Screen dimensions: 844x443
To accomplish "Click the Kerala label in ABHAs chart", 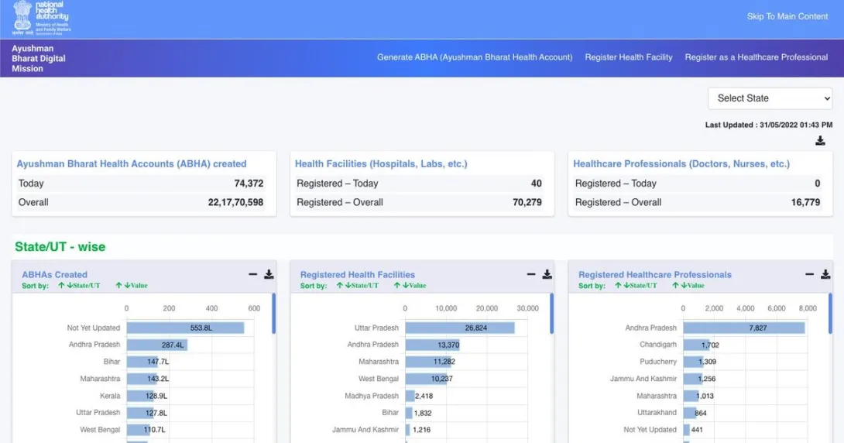I will tap(110, 396).
